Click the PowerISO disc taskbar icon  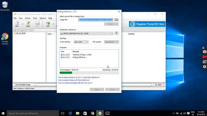point(100,113)
